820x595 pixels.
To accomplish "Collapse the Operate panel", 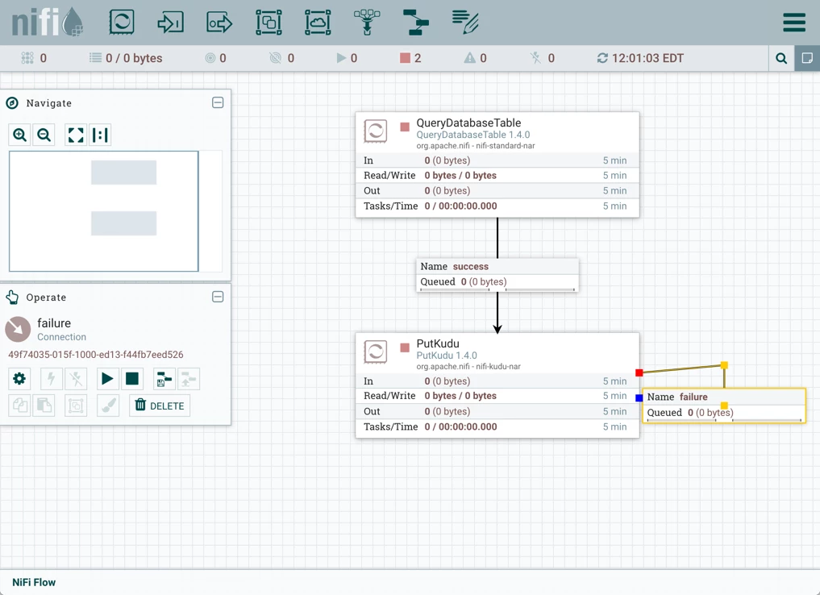I will point(218,297).
